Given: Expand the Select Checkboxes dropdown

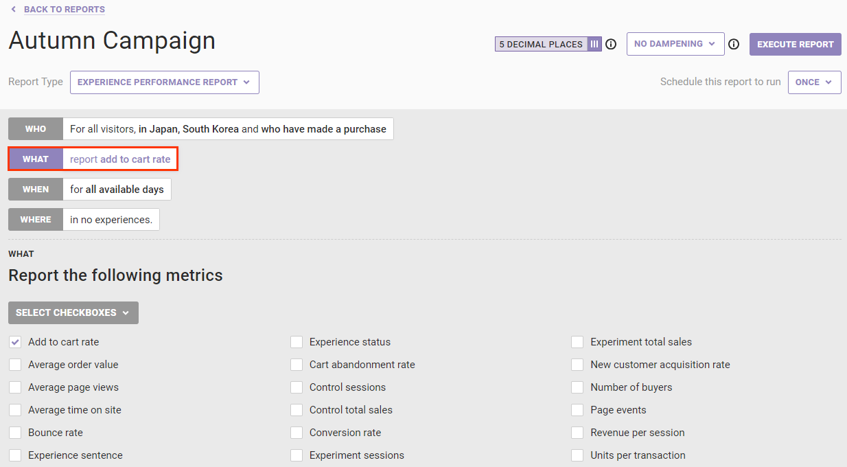Looking at the screenshot, I should click(73, 312).
